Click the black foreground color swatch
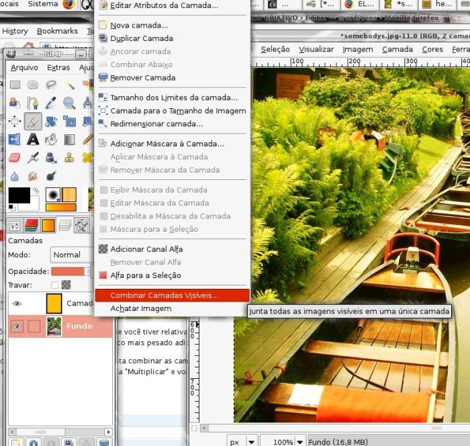 [x=19, y=195]
